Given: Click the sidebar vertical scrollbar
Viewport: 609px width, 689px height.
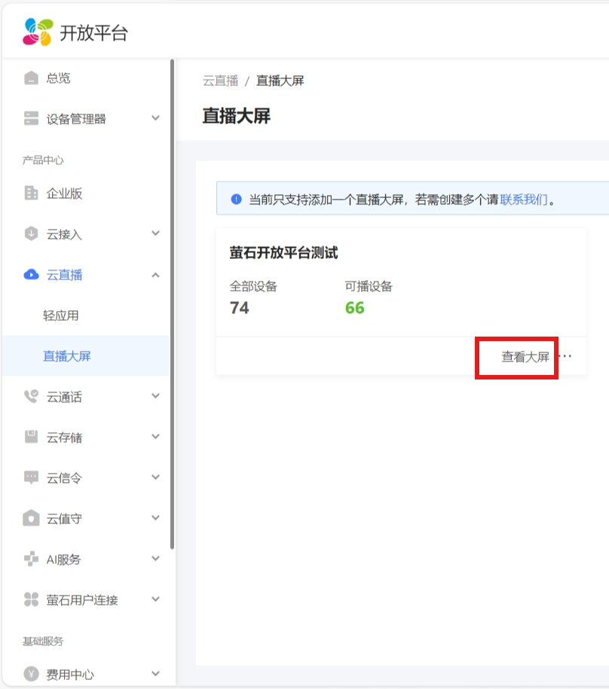Looking at the screenshot, I should 173,304.
